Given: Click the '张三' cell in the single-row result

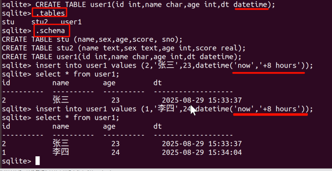Looking at the screenshot, I should (x=61, y=100).
